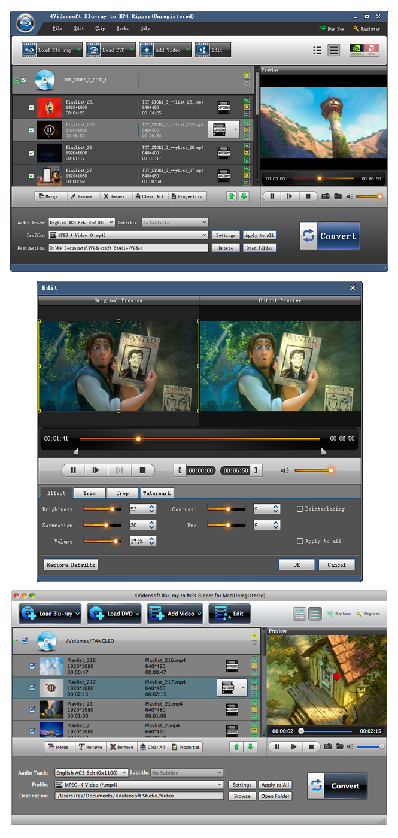Image resolution: width=398 pixels, height=838 pixels.
Task: Click Load Blu-ray in the Mac ripper window
Action: (x=50, y=614)
